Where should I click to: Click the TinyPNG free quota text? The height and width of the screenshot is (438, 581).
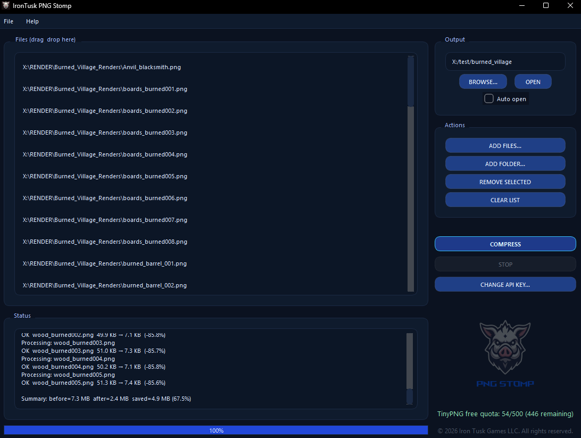505,414
